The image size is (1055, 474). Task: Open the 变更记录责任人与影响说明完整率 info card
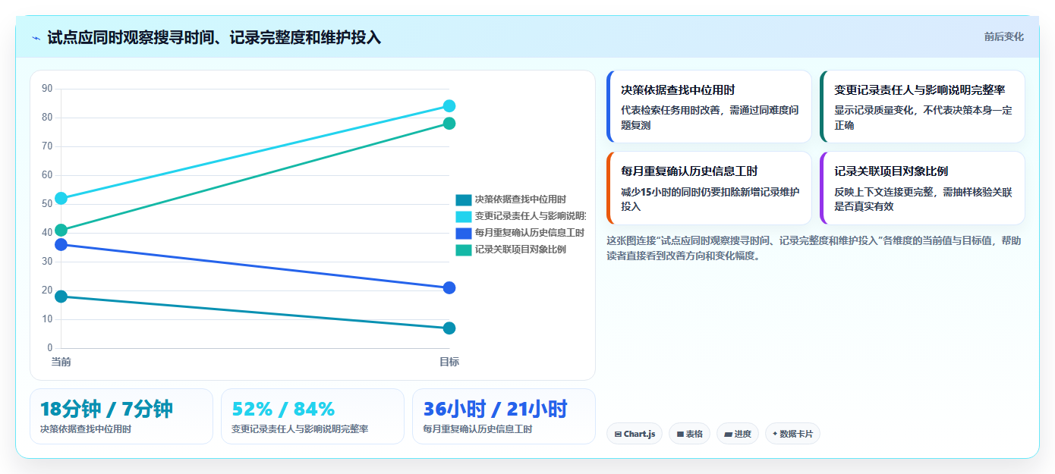click(x=922, y=107)
